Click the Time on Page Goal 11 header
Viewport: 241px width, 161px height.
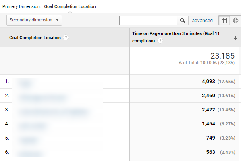pos(176,37)
